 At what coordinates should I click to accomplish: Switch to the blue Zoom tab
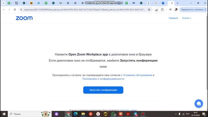tap(163, 3)
